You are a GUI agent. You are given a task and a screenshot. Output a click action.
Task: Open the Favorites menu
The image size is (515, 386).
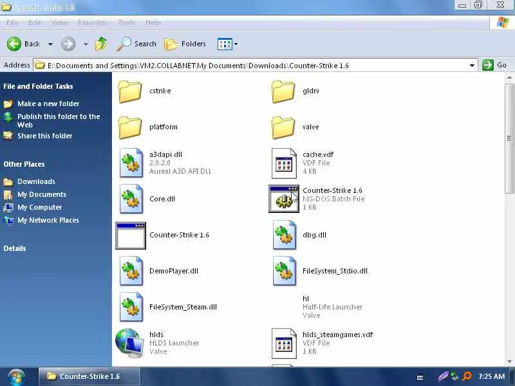click(93, 23)
